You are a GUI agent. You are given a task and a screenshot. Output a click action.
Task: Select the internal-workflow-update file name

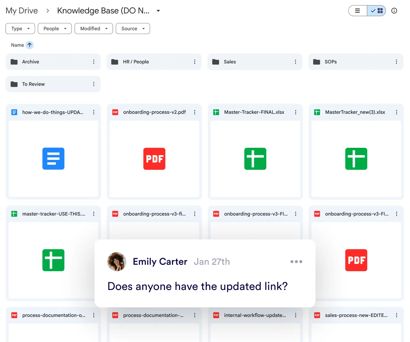tap(255, 315)
